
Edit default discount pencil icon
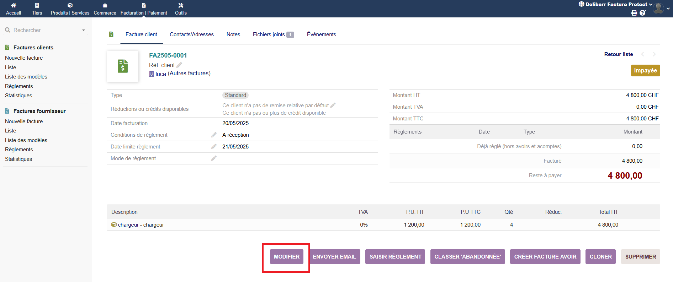pyautogui.click(x=333, y=105)
